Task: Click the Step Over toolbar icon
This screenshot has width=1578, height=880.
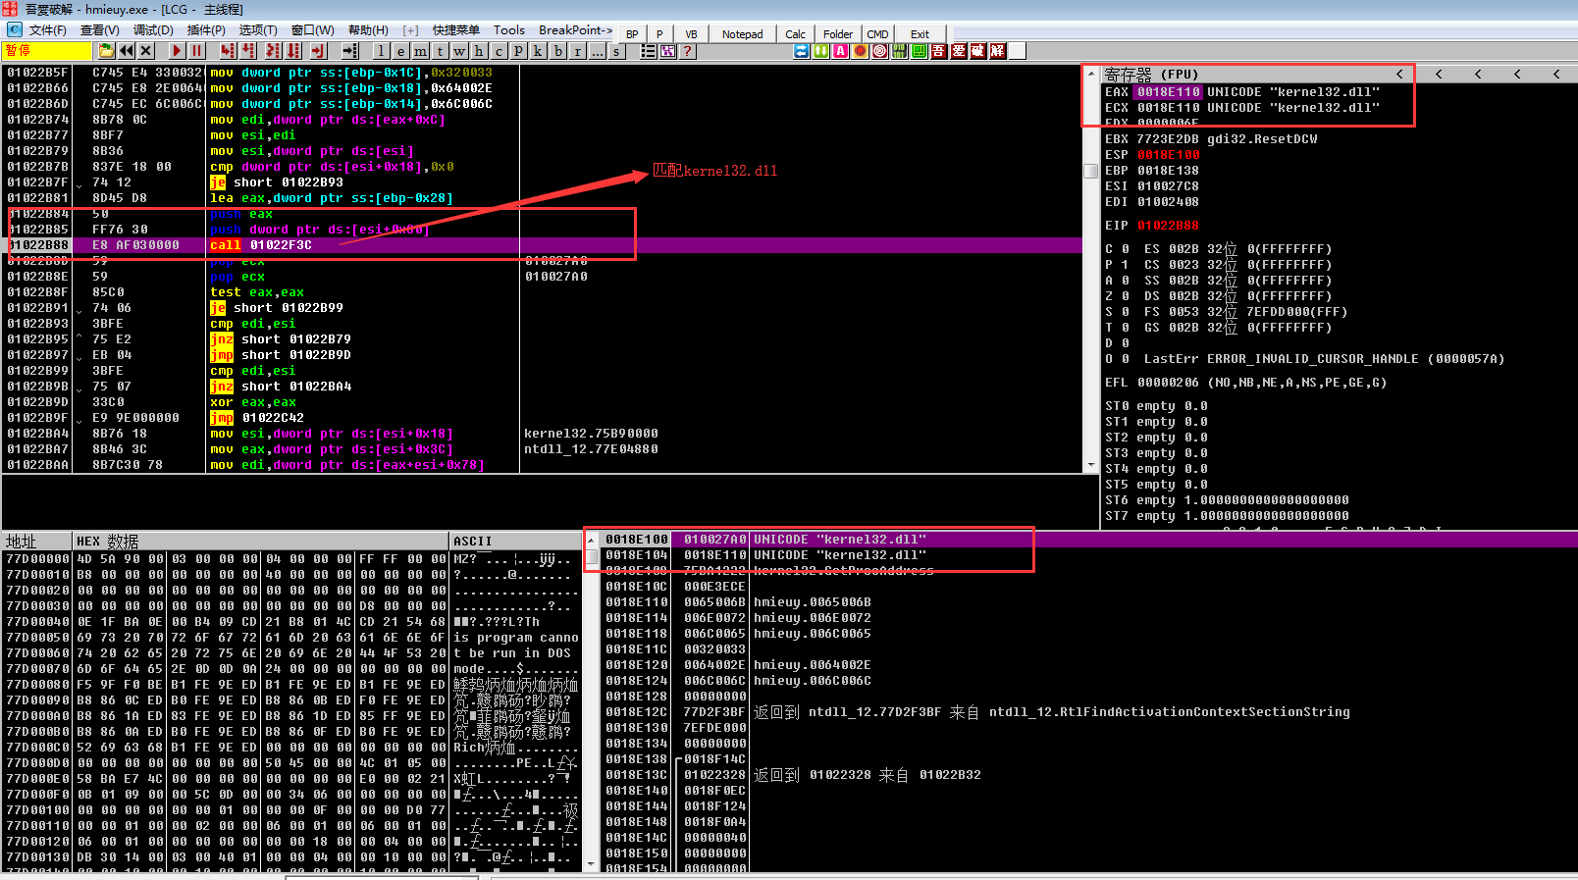Action: click(x=248, y=51)
